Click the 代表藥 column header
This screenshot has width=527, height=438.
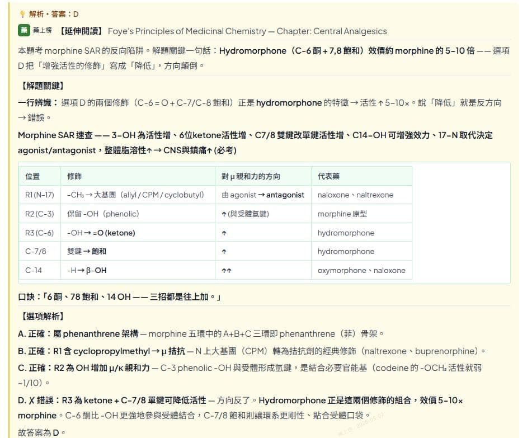[328, 176]
